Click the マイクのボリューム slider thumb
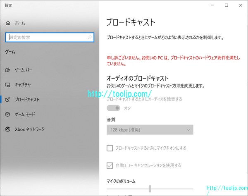 point(150,189)
